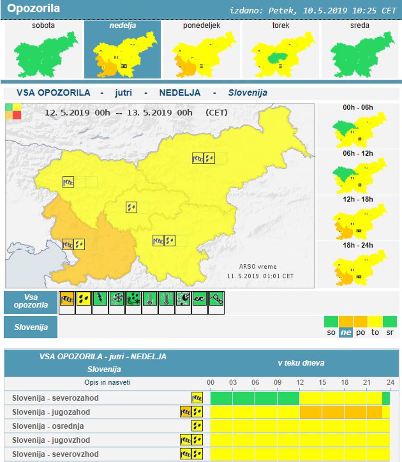Viewport: 402px width, 462px height.
Task: Switch to the sobota forecast tab
Action: [x=43, y=48]
